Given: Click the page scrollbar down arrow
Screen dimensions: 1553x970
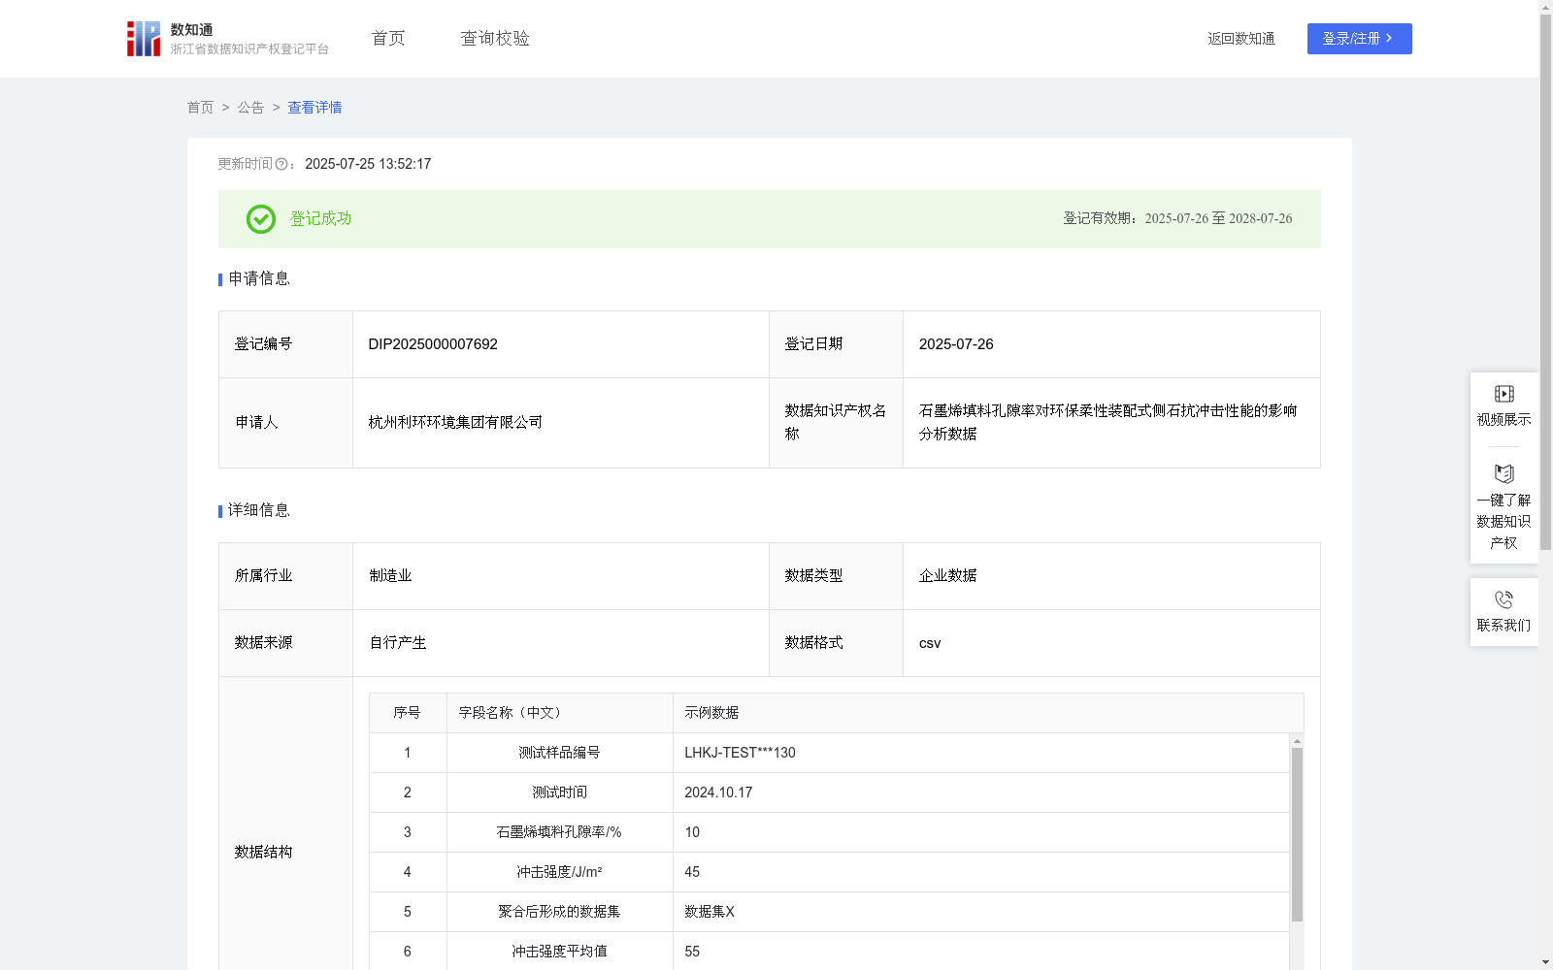Looking at the screenshot, I should (x=1545, y=962).
